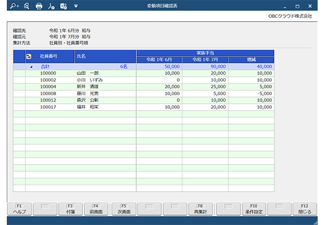Click the 令和 1年 7月 column header
Viewport: 325px width, 225px height.
205,60
